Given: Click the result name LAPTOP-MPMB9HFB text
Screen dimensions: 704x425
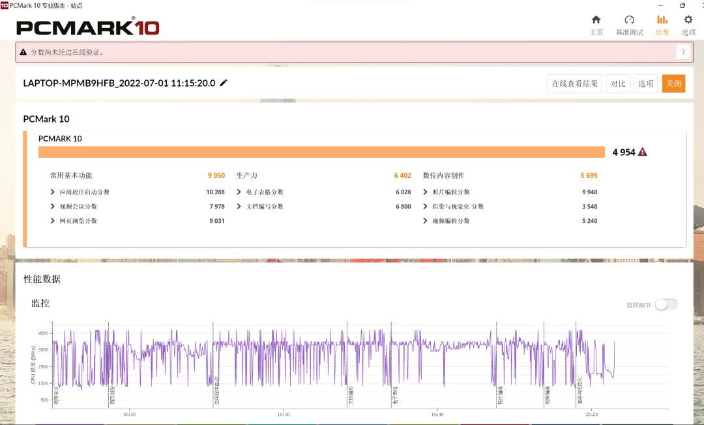Looking at the screenshot, I should click(x=119, y=83).
